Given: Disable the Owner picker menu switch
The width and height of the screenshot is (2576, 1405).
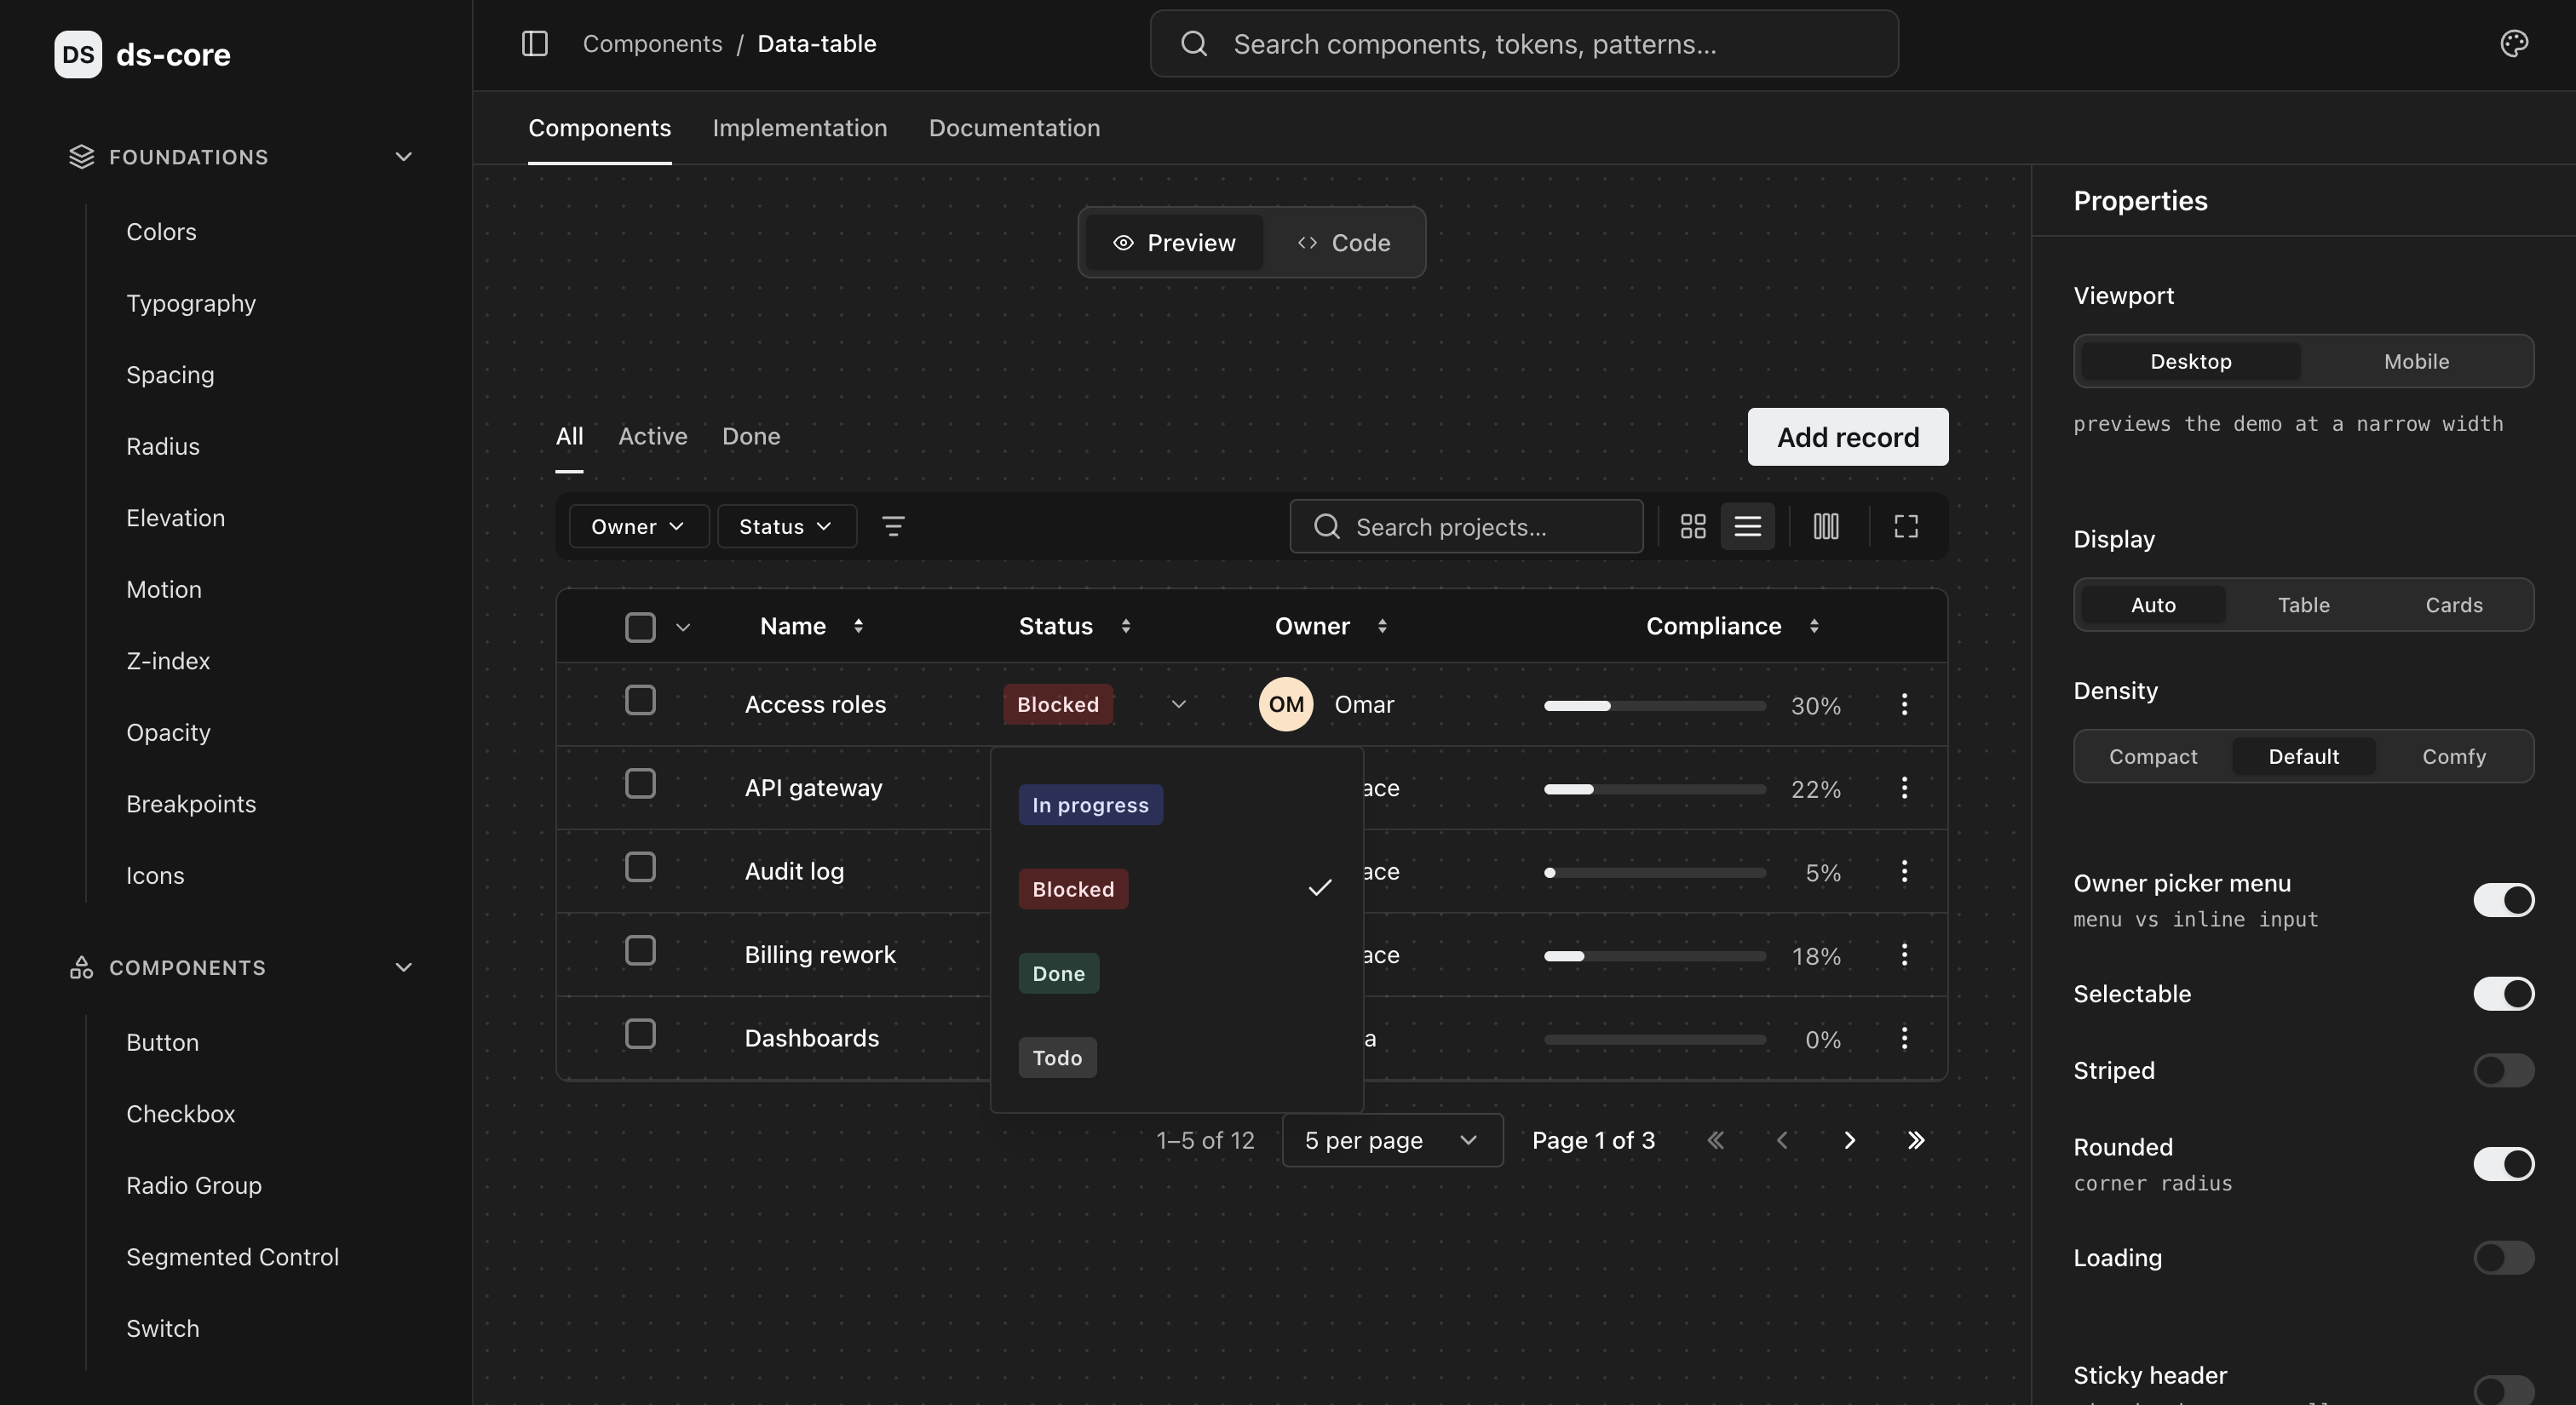Looking at the screenshot, I should tap(2504, 899).
